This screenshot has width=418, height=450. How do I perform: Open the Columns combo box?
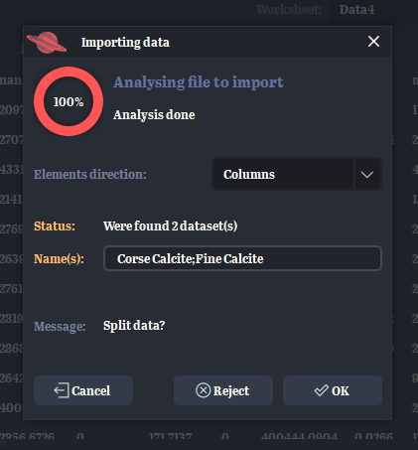pos(297,174)
